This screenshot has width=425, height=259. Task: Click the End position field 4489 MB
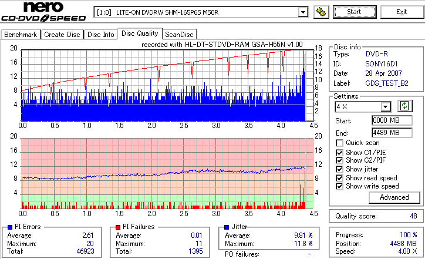(392, 133)
